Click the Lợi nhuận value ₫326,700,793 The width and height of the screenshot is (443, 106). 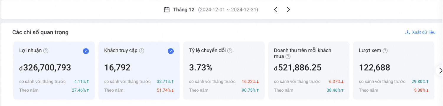[x=45, y=68]
